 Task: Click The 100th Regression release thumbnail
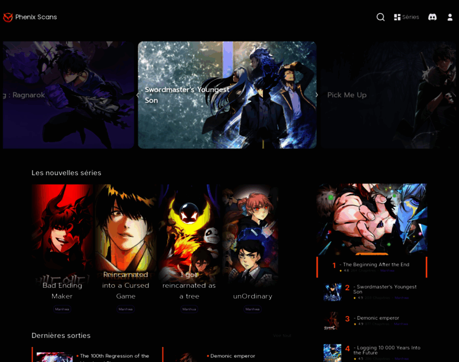coord(54,357)
